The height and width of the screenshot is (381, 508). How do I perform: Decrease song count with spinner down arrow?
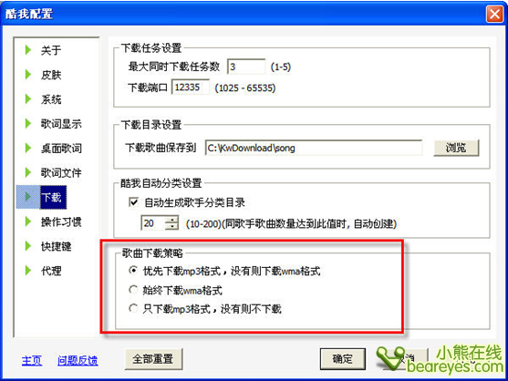171,226
